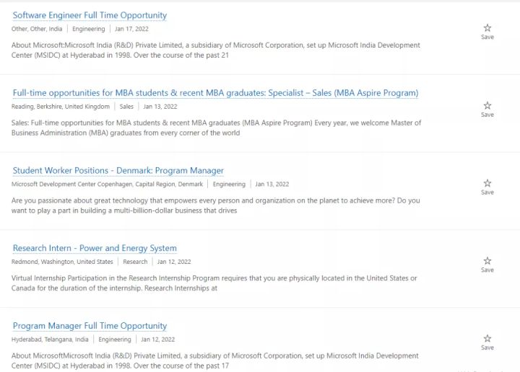The image size is (520, 372).
Task: Click Microsoft Development Center Copenhagen location text
Action: [x=107, y=185]
